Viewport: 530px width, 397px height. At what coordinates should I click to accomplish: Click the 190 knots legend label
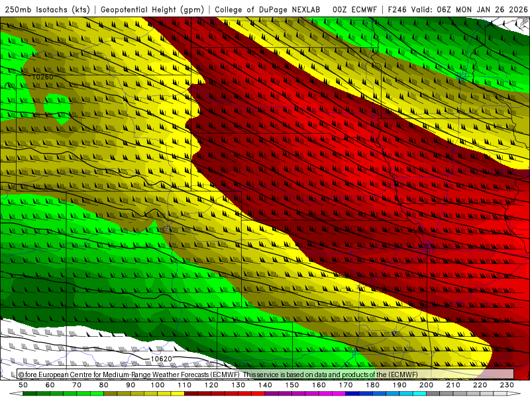pos(399,385)
